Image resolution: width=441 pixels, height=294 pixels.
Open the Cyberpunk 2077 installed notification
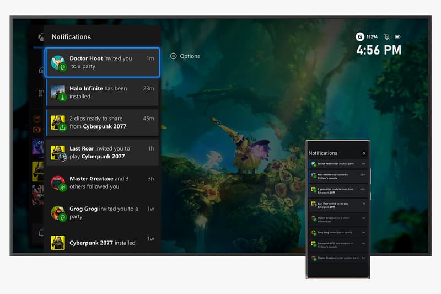pos(103,243)
